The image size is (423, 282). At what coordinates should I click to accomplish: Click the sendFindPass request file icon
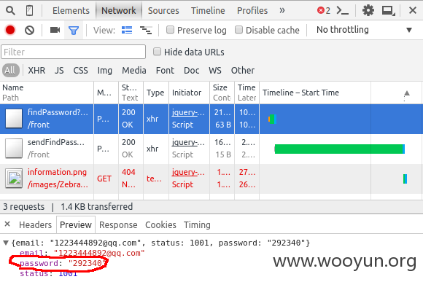pos(14,149)
